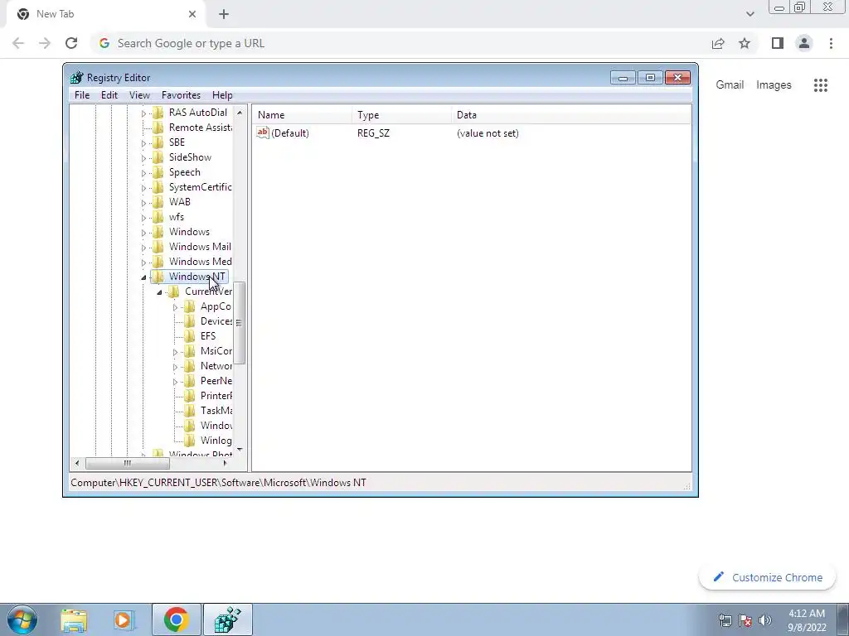The image size is (849, 636).
Task: Click the Devices subkey folder icon
Action: point(190,321)
